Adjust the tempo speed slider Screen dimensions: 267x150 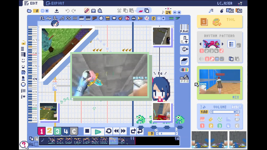(167, 134)
